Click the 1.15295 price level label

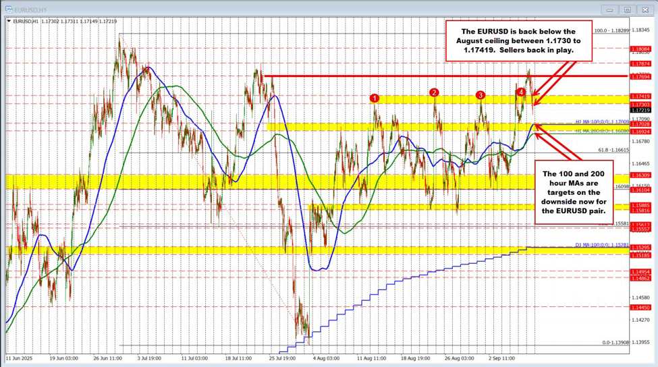click(640, 248)
